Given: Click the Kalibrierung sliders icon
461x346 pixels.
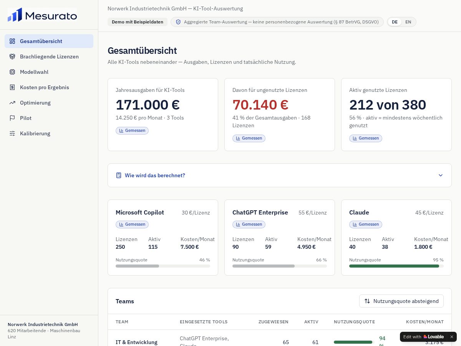Looking at the screenshot, I should point(12,133).
